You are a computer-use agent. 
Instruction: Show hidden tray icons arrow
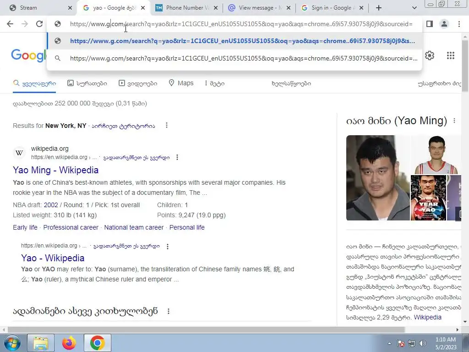click(389, 343)
